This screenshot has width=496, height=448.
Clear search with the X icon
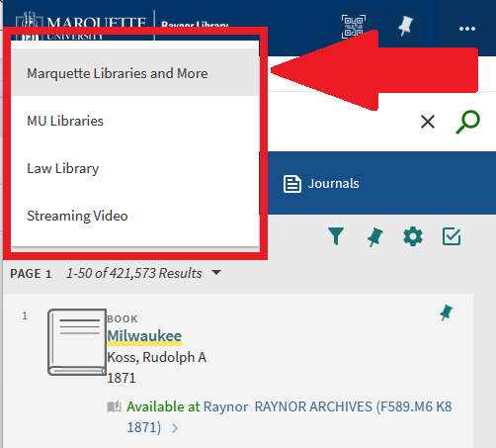coord(428,122)
